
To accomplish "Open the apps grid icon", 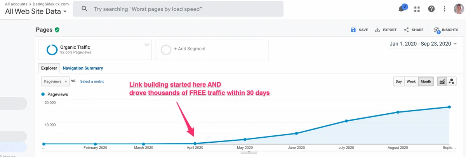I will tap(417, 9).
